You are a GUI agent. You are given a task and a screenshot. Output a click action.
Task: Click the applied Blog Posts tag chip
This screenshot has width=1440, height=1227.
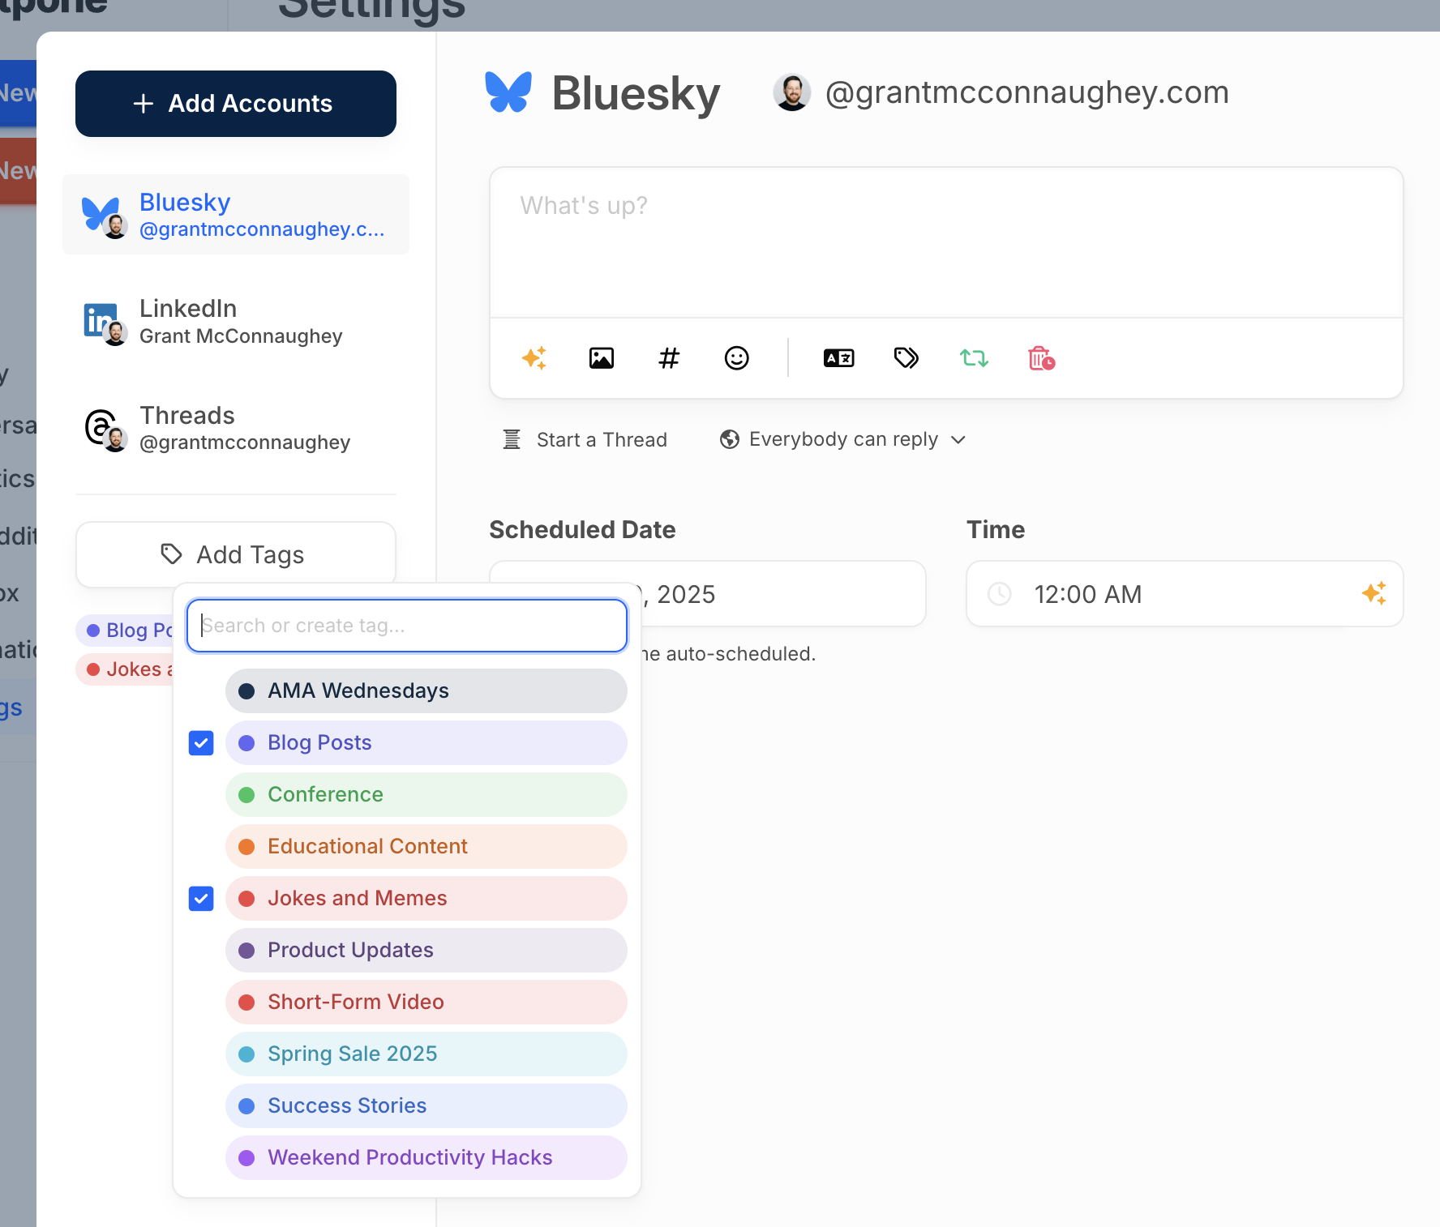tap(126, 630)
